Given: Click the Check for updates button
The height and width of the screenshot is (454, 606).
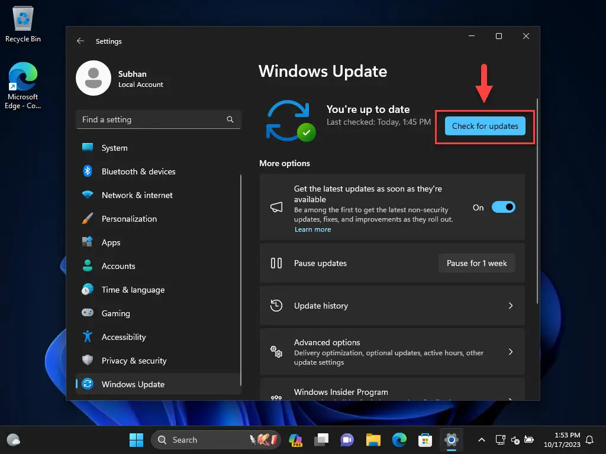Looking at the screenshot, I should [x=485, y=126].
